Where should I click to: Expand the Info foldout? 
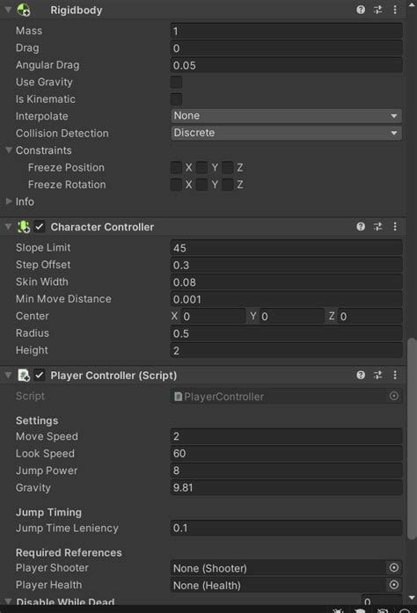(x=9, y=201)
